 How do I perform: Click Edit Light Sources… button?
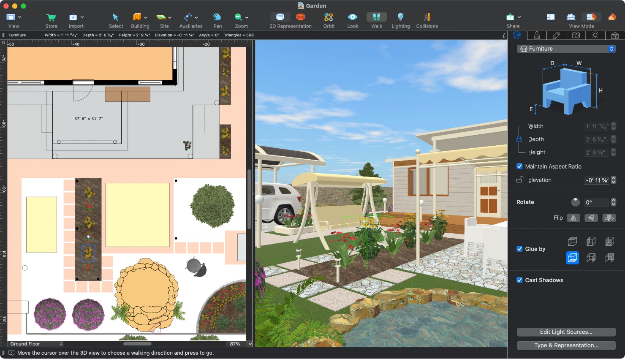(x=566, y=332)
